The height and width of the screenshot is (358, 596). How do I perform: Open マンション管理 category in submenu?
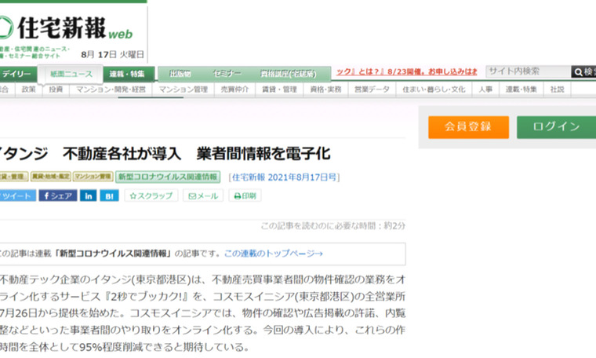(183, 89)
